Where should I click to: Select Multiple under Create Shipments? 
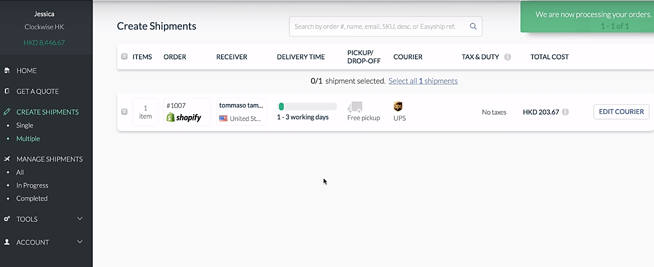[x=28, y=138]
